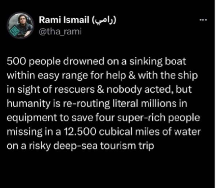Click the number "12.500" in the tweet
Screen dimensions: 216x188
click(80, 132)
